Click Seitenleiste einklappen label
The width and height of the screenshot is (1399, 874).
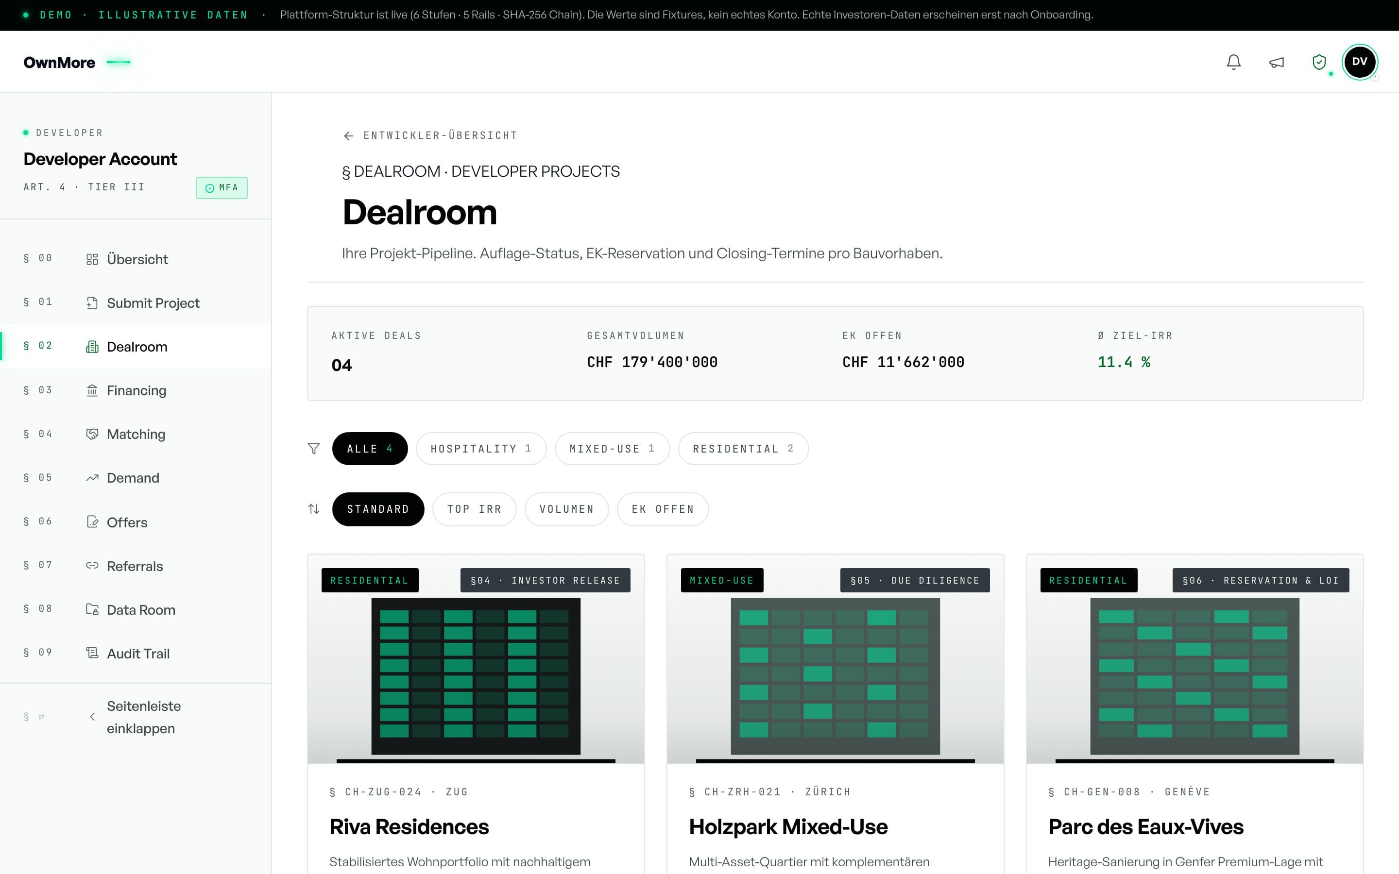(144, 717)
